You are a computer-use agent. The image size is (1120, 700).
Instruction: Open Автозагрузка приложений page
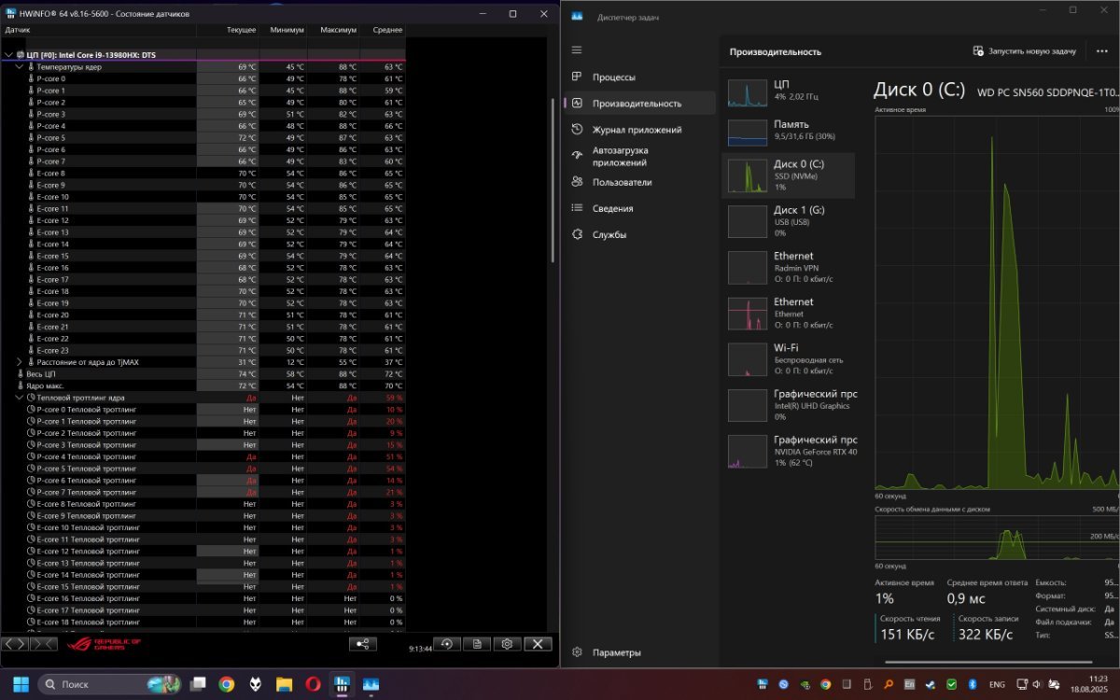639,156
